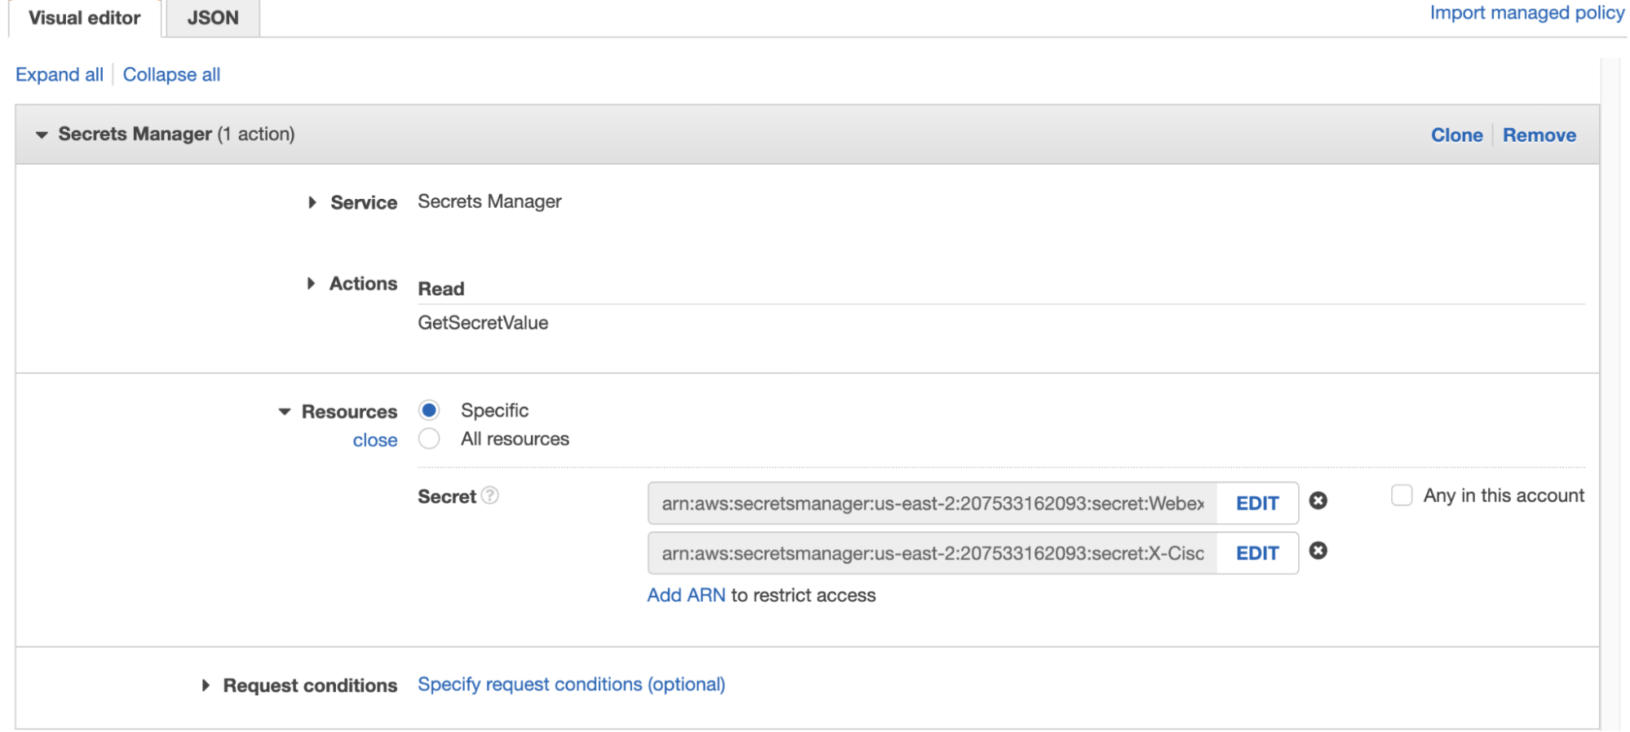Image resolution: width=1630 pixels, height=732 pixels.
Task: Delete the X-Cisc secret ARN with X icon
Action: (x=1319, y=551)
